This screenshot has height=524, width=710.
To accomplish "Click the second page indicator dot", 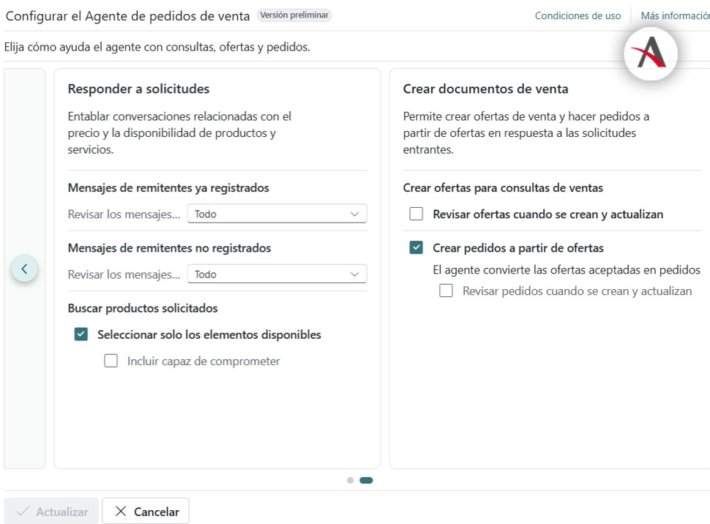I will 366,480.
